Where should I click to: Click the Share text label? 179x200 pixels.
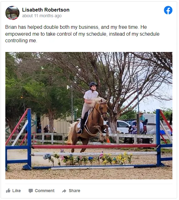(x=75, y=191)
